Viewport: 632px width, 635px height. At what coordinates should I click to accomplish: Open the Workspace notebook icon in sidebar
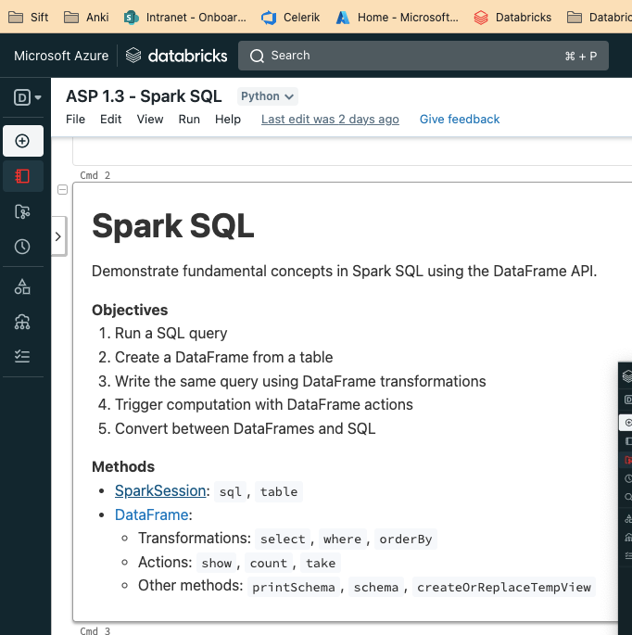tap(23, 176)
